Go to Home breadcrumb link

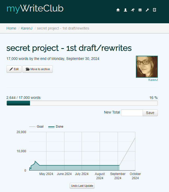tap(11, 28)
